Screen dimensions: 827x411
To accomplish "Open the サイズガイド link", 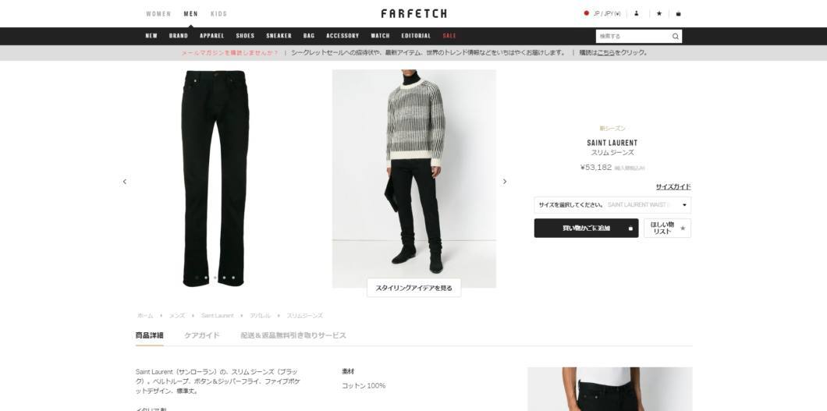I will [x=673, y=186].
